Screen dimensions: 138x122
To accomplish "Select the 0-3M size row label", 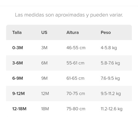I will click(x=18, y=48).
